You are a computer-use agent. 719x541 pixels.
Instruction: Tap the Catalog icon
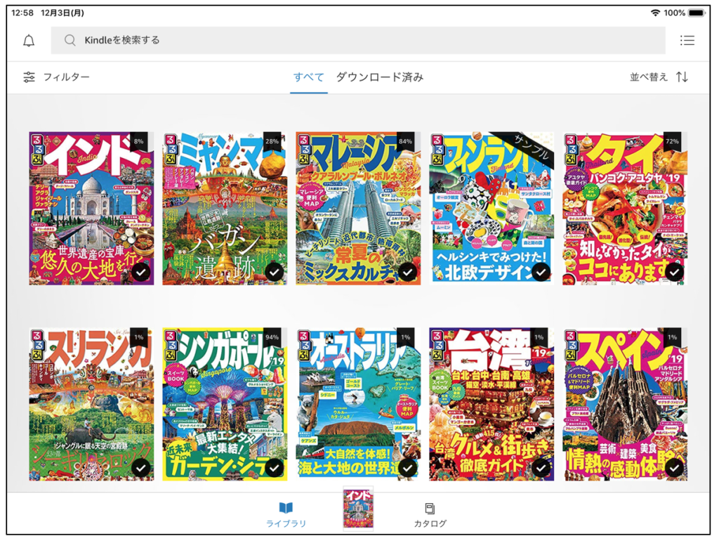click(430, 508)
